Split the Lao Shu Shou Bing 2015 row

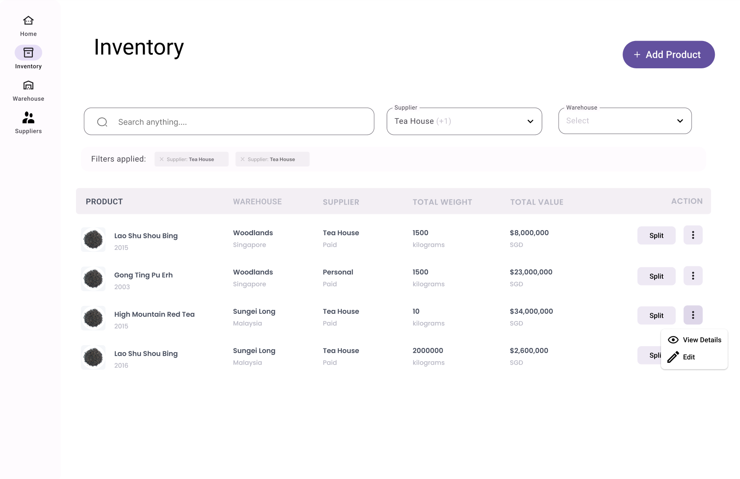(x=656, y=236)
